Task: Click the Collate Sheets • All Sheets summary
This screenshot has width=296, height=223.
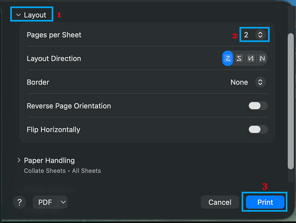Action: point(62,171)
